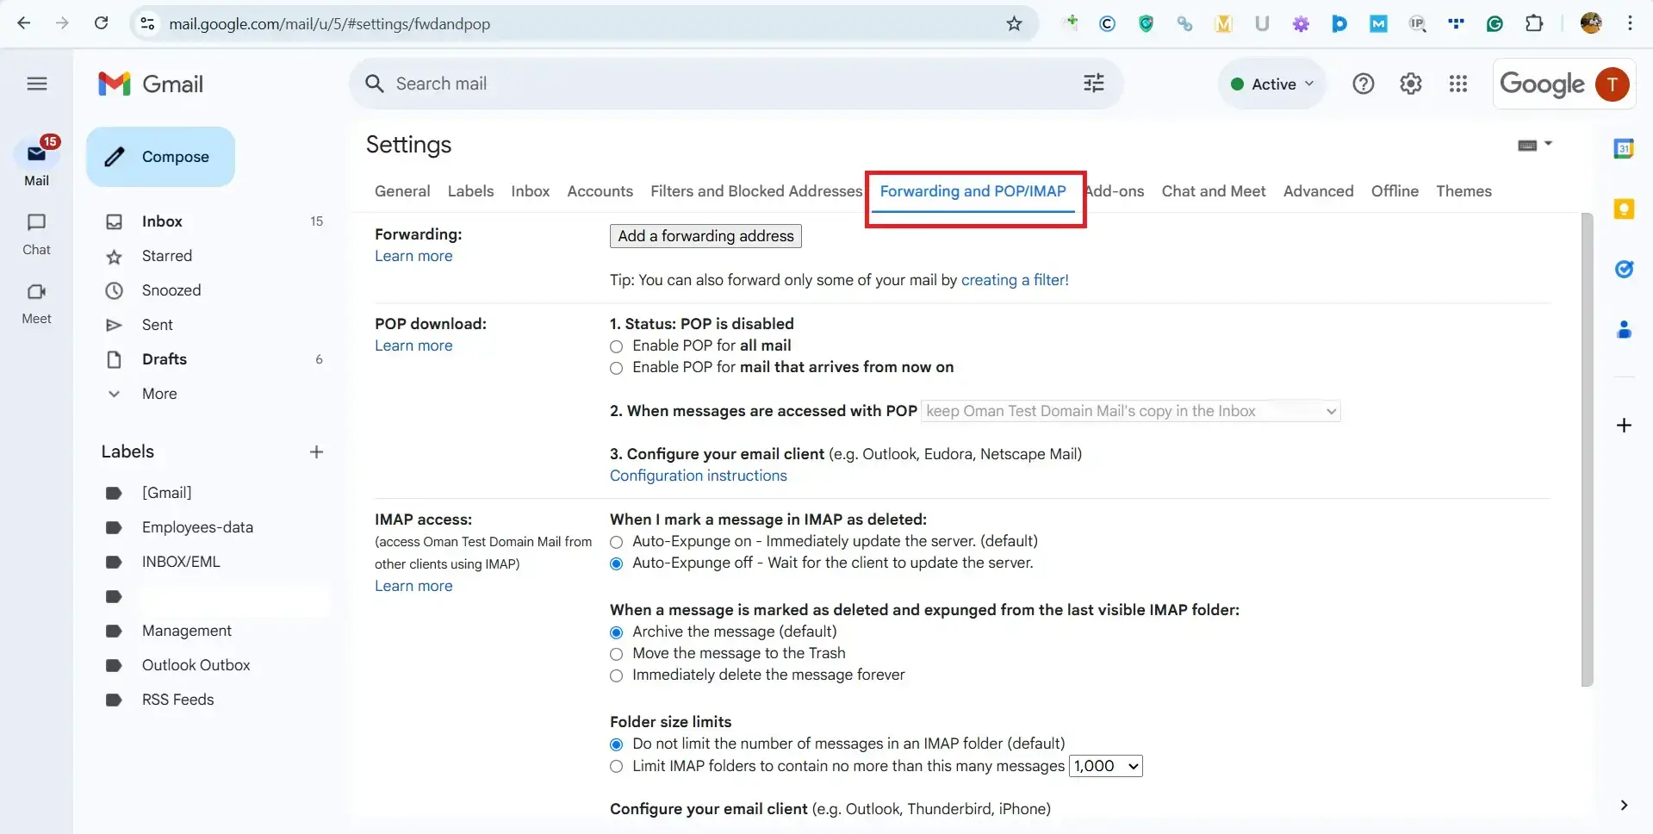Open the Chat and Meet settings tab
1653x834 pixels.
point(1214,191)
